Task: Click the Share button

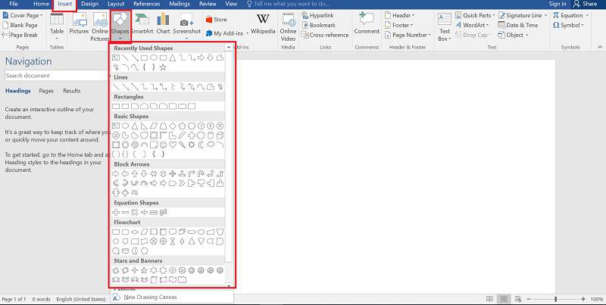Action: [589, 5]
